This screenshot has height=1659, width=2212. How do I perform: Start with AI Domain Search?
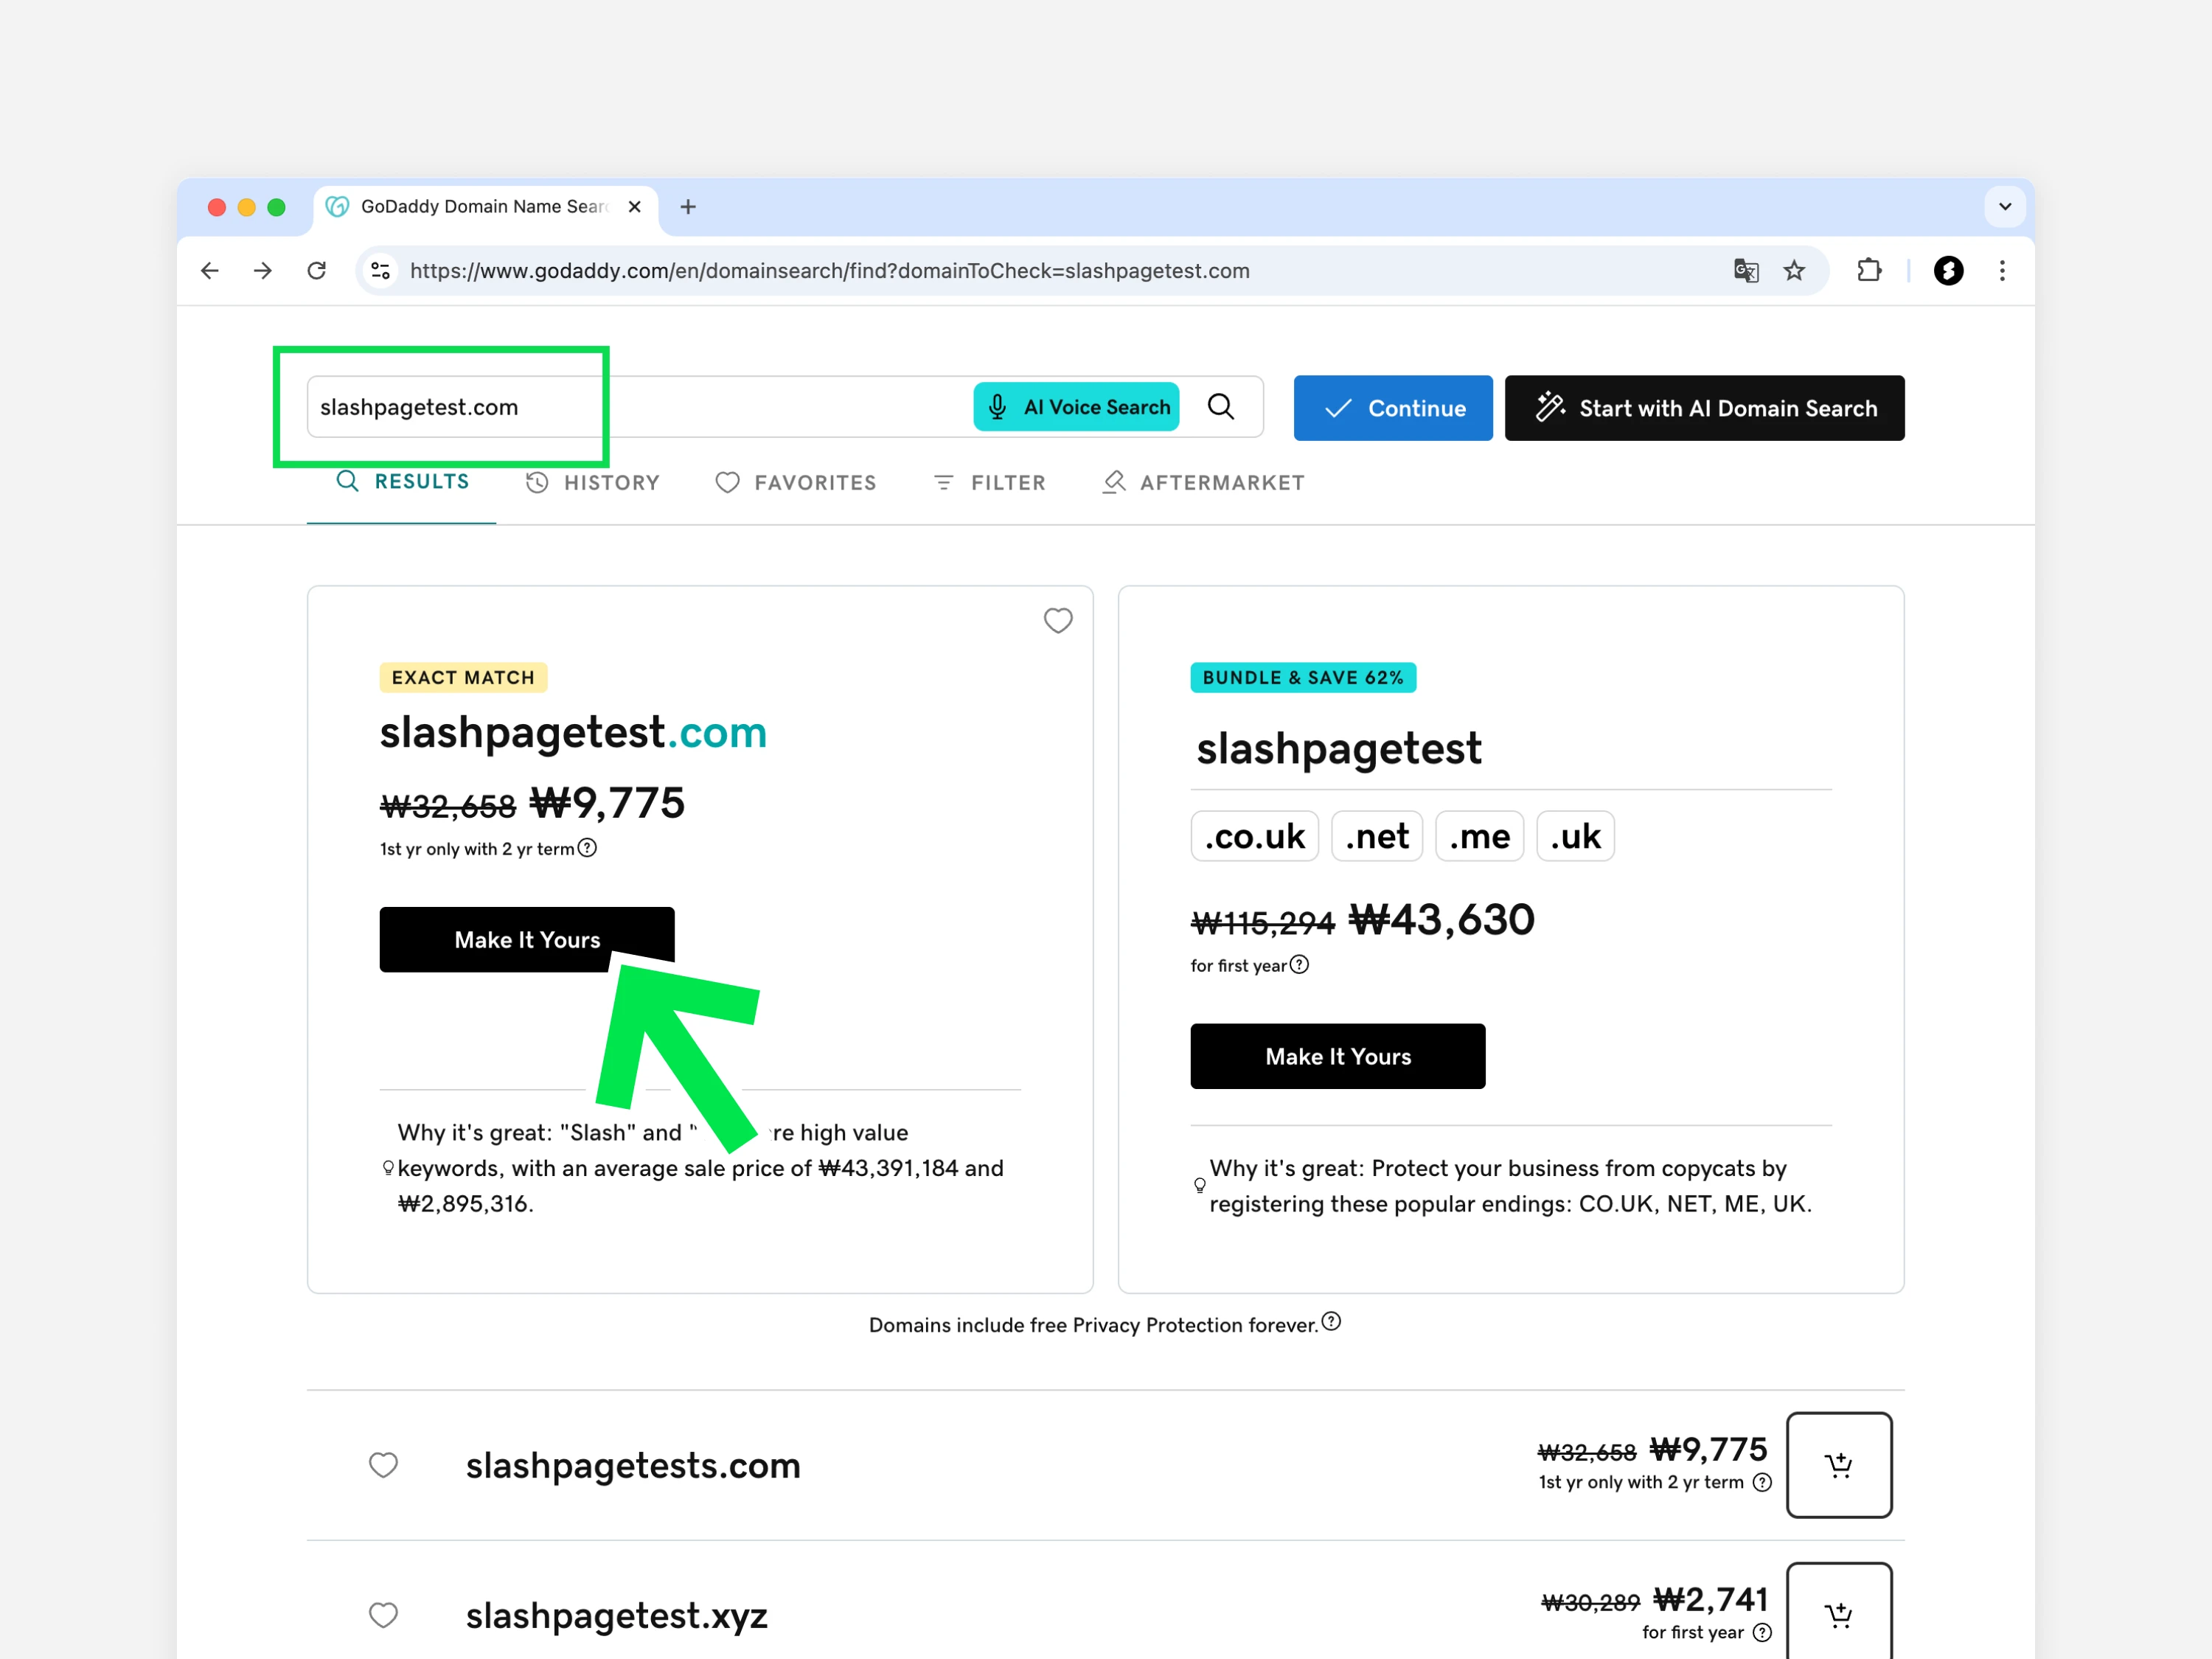coord(1705,408)
